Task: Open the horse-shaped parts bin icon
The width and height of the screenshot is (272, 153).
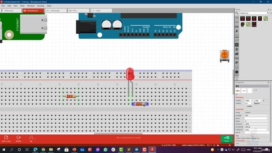Action: [x=237, y=63]
